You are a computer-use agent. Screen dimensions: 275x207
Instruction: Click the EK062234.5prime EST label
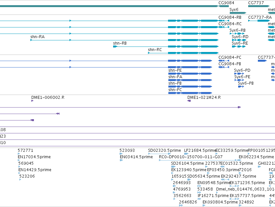coord(256,157)
